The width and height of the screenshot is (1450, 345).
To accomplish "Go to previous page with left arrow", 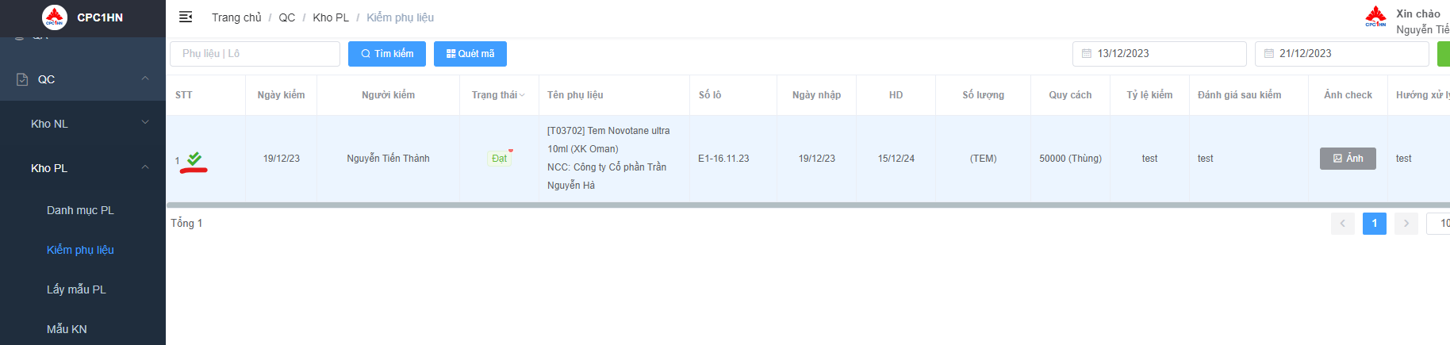I will [x=1342, y=224].
